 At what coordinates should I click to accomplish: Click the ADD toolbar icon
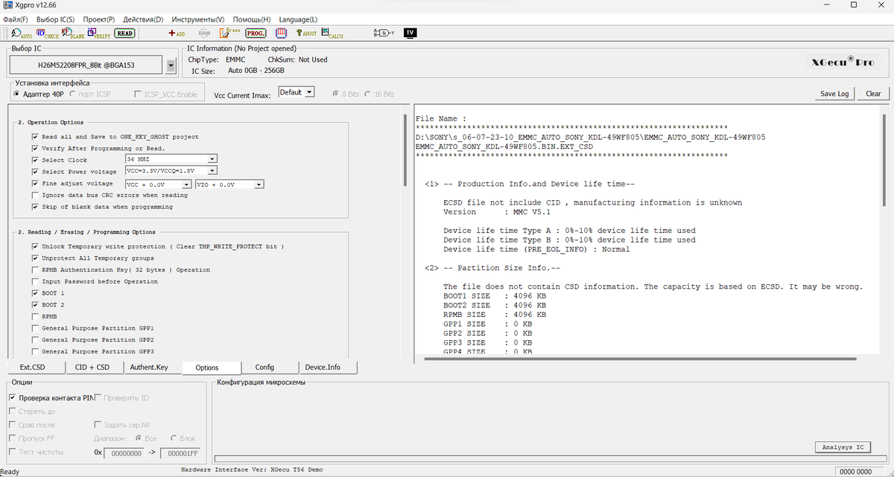tap(177, 33)
